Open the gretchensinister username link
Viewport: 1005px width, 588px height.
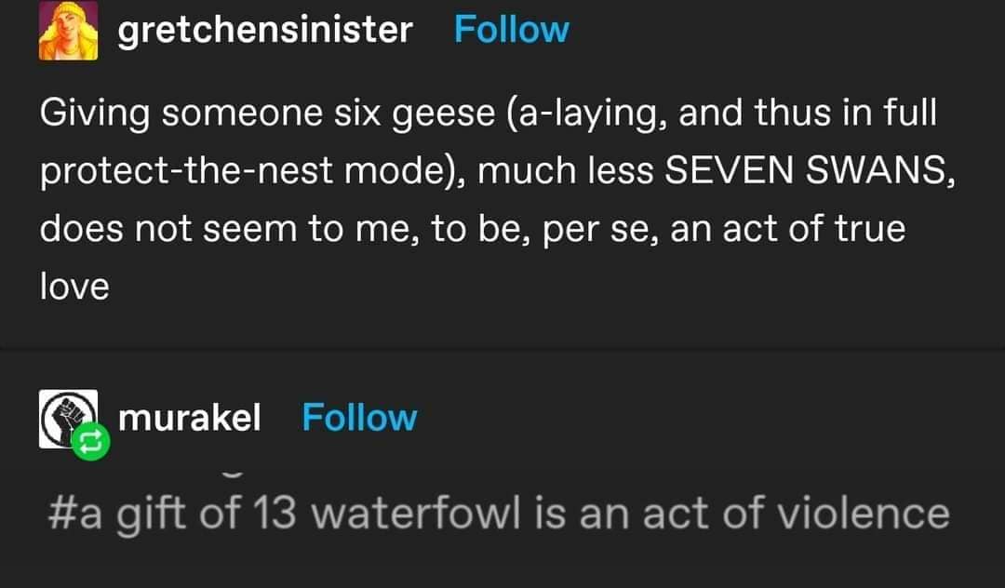point(264,30)
